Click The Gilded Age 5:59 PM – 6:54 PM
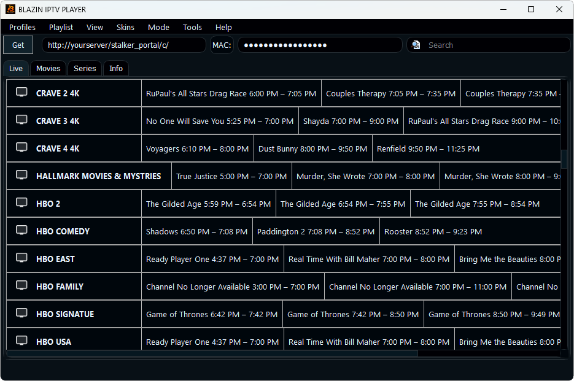574x381 pixels. [x=209, y=204]
